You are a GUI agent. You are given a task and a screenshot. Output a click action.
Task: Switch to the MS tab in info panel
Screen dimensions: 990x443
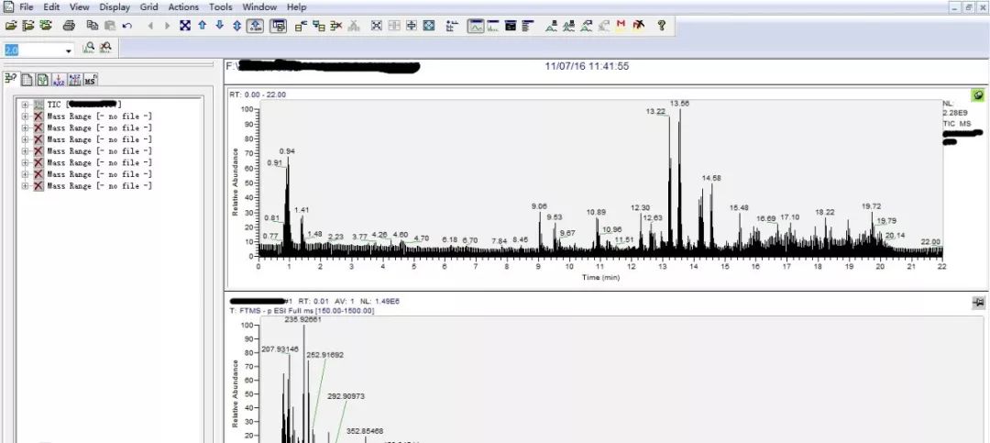(91, 80)
